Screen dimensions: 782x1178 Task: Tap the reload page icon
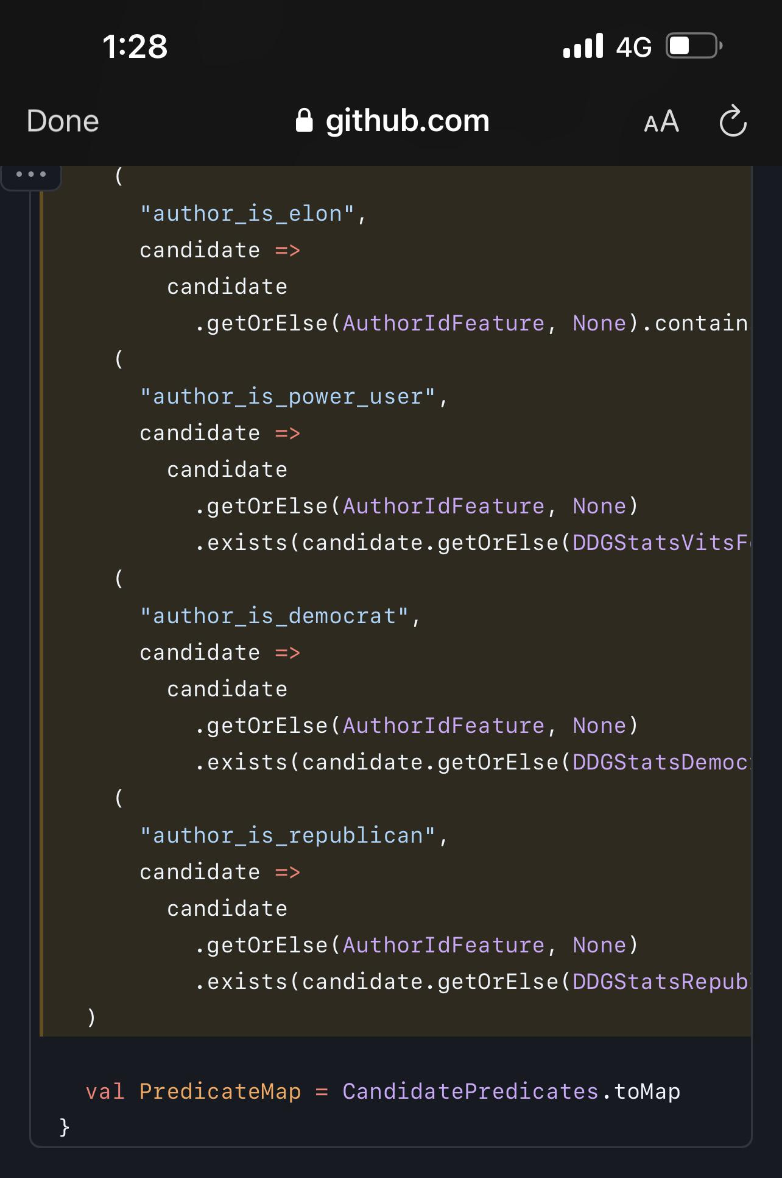click(733, 121)
